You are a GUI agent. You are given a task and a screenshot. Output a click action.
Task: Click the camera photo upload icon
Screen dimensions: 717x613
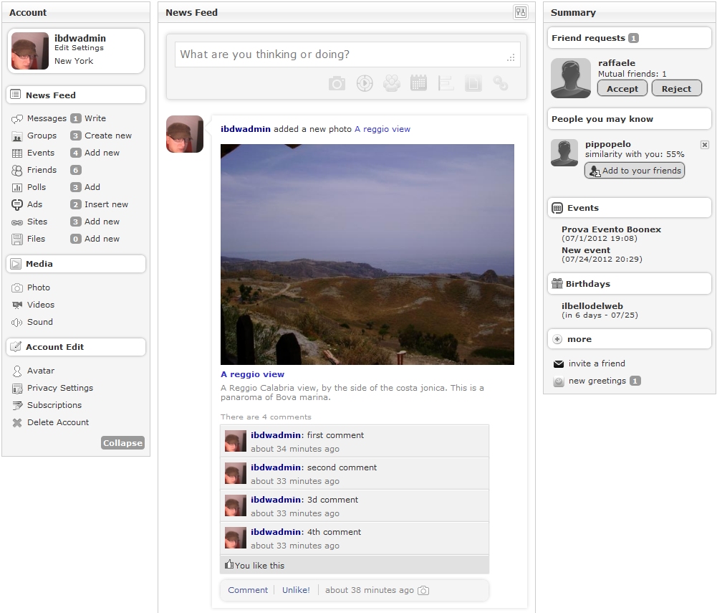coord(337,84)
